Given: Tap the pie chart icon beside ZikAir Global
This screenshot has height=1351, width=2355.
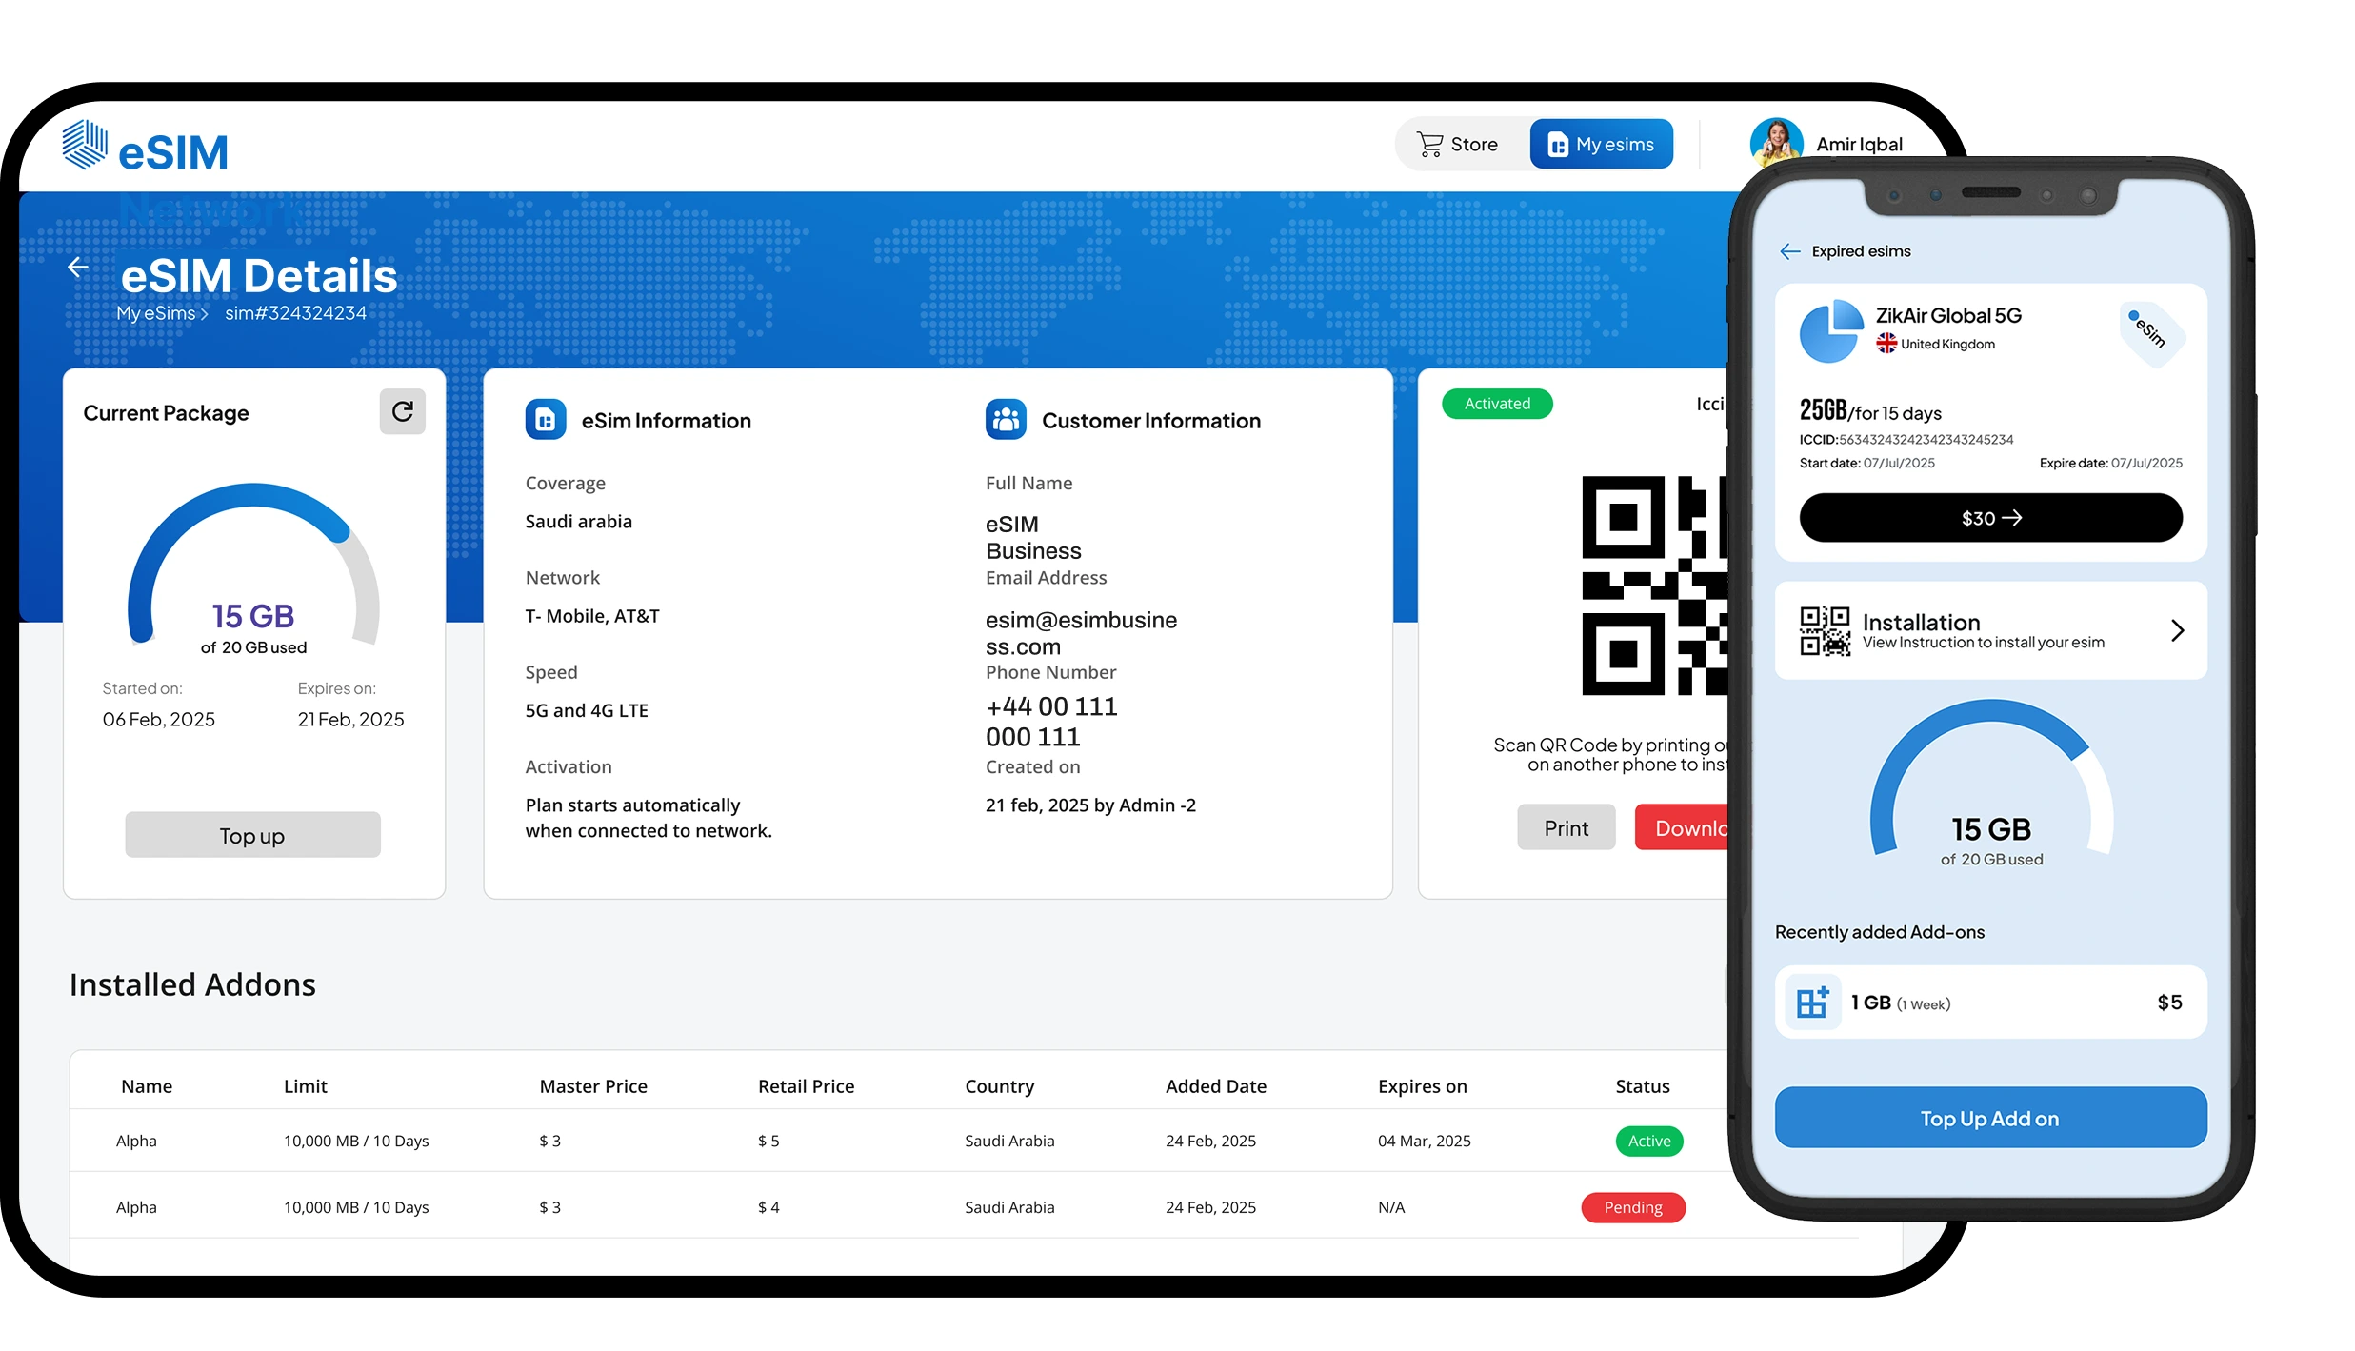Looking at the screenshot, I should pyautogui.click(x=1830, y=331).
